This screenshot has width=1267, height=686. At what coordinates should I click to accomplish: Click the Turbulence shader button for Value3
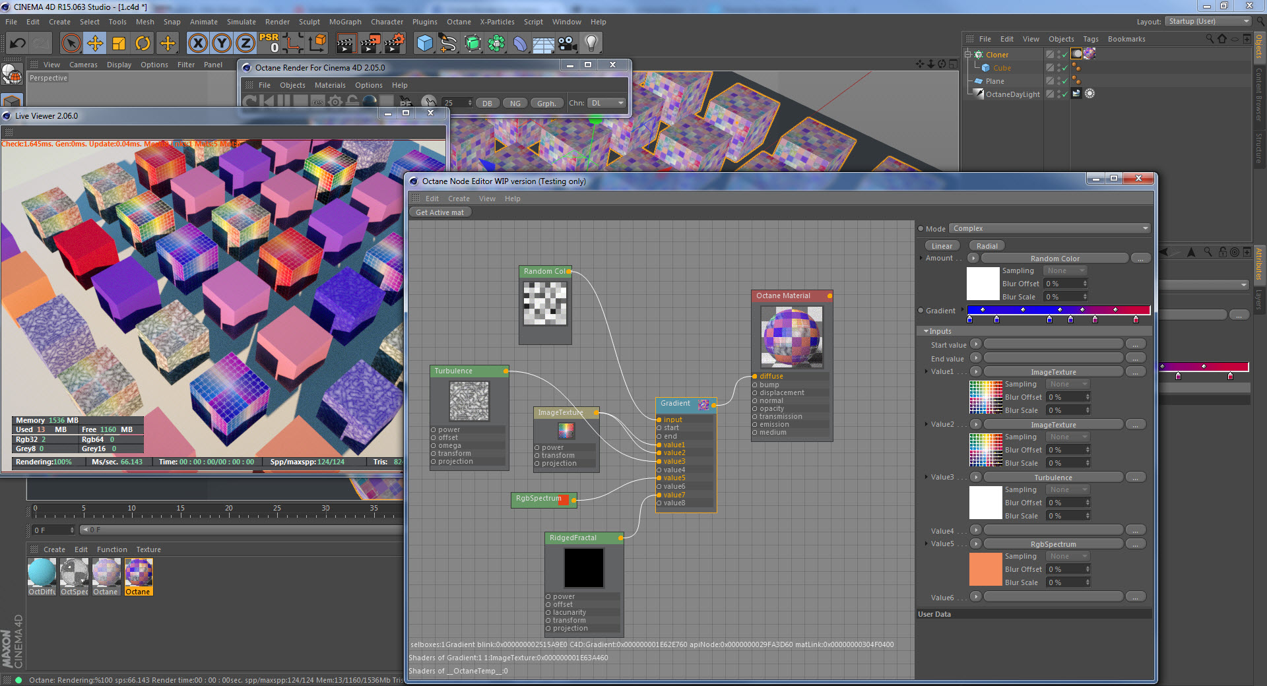1053,478
